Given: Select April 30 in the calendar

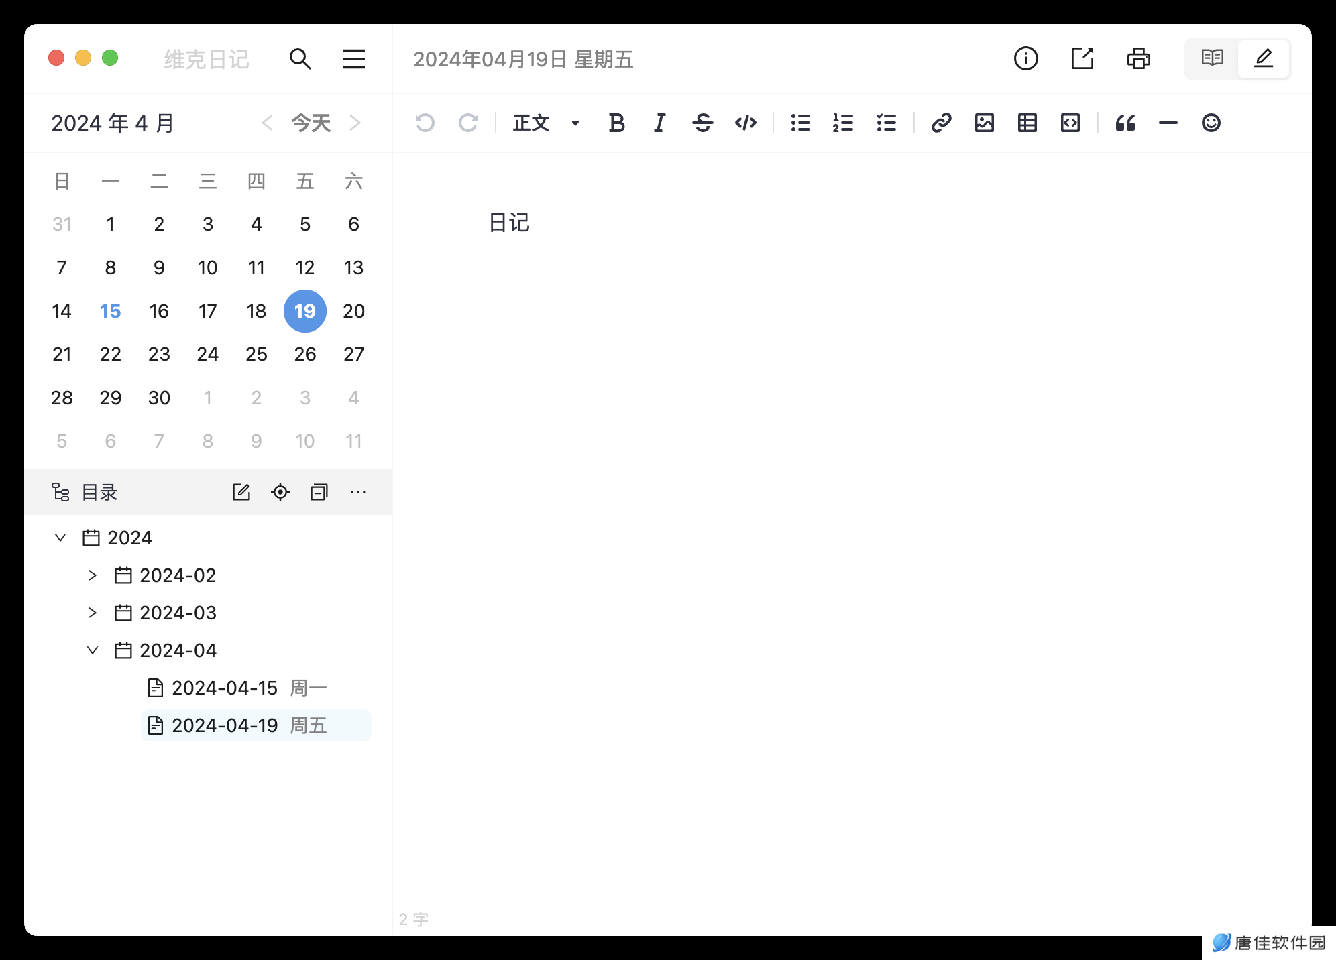Looking at the screenshot, I should (159, 398).
